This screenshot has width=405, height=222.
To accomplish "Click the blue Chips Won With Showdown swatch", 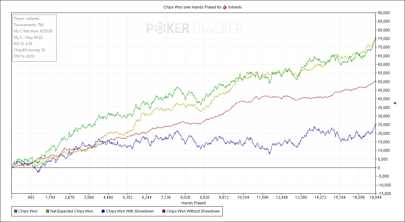I will pos(103,211).
